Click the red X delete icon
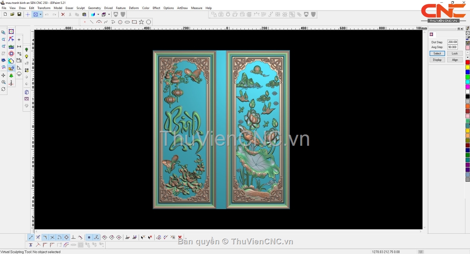Image resolution: width=470 pixels, height=254 pixels. [63, 14]
